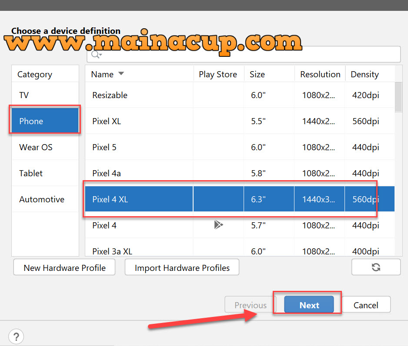
Task: Click the Next button
Action: pos(309,304)
